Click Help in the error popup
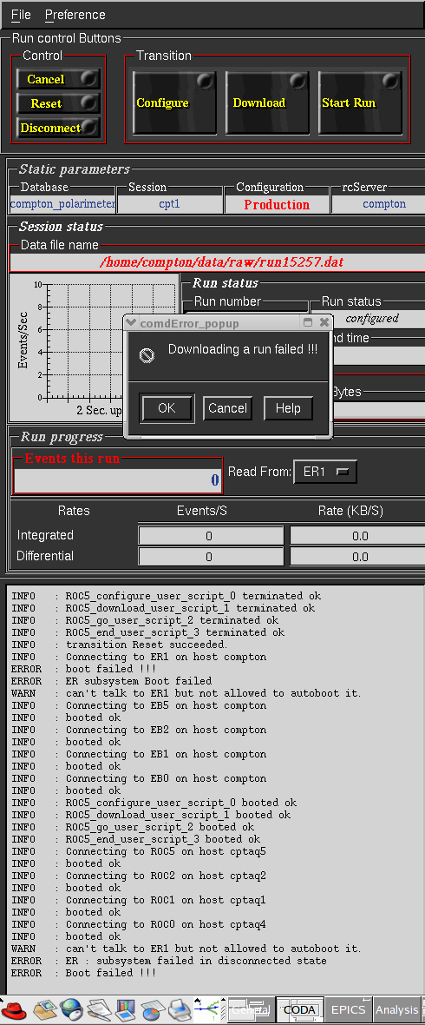Screen dimensions: 425x1025 (x=288, y=408)
